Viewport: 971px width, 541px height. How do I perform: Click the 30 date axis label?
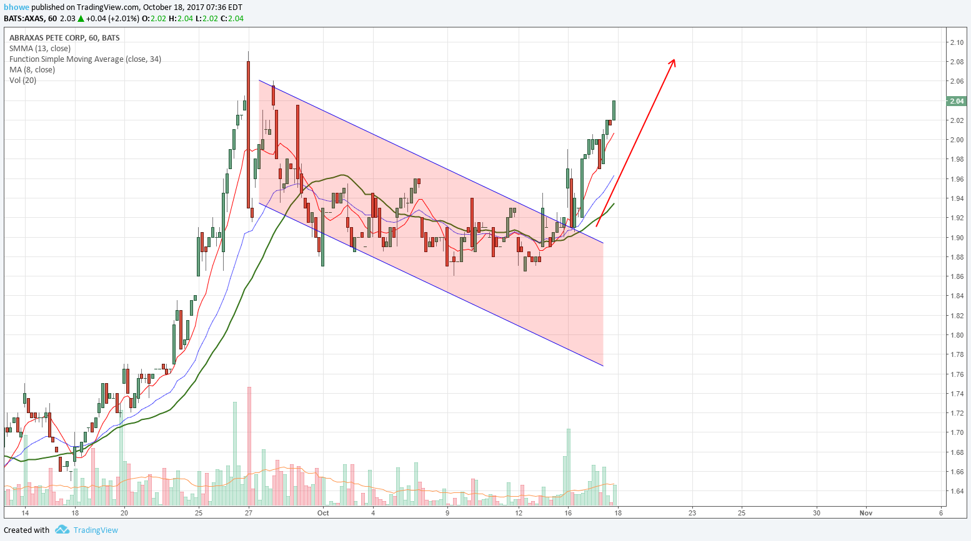[817, 513]
